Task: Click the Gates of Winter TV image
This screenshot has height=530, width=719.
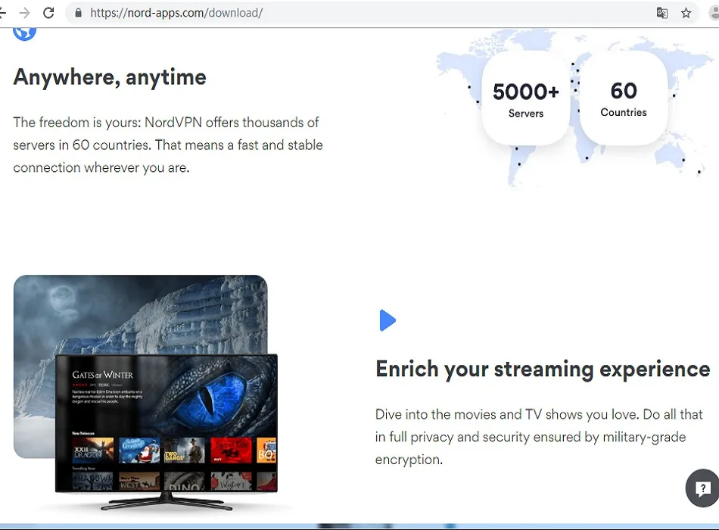Action: 167,423
